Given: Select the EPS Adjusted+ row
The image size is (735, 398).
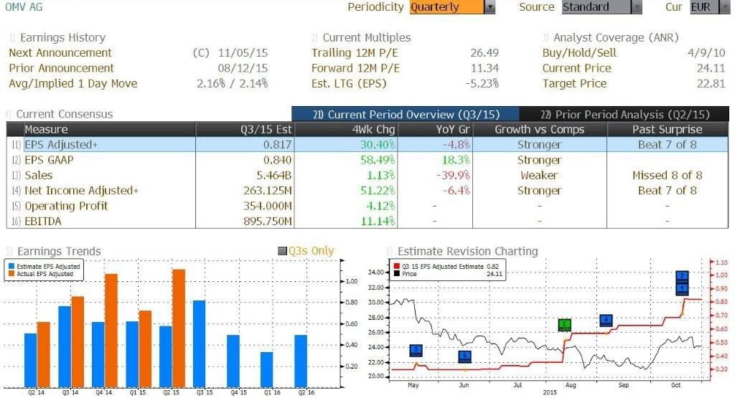Looking at the screenshot, I should point(367,145).
